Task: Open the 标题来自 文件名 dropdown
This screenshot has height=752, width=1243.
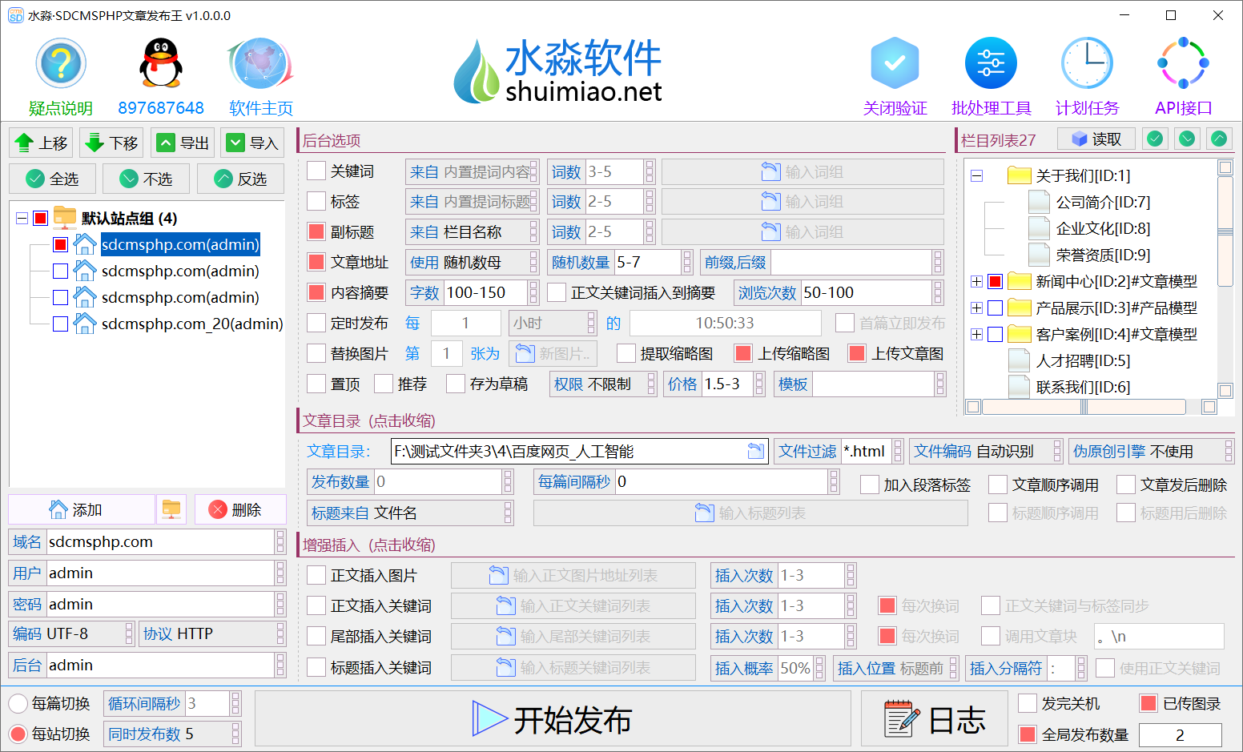Action: [410, 513]
